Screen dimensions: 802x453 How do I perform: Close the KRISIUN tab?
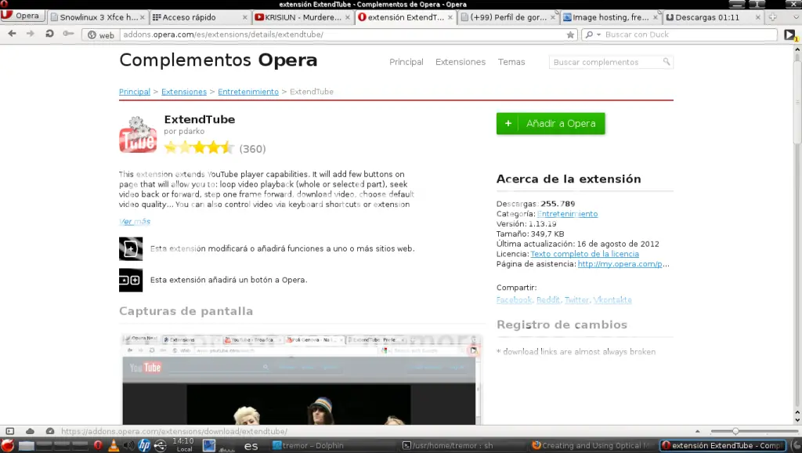[348, 17]
